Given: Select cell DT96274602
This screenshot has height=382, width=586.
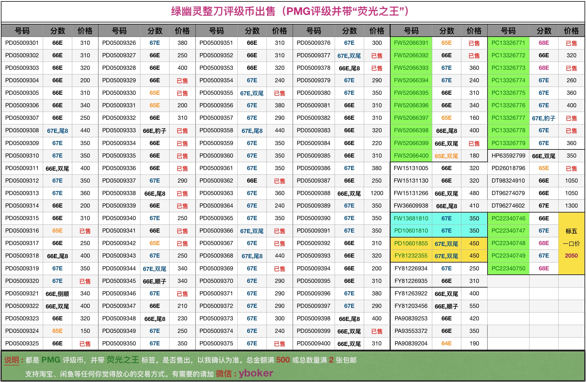Looking at the screenshot, I should pyautogui.click(x=508, y=206).
